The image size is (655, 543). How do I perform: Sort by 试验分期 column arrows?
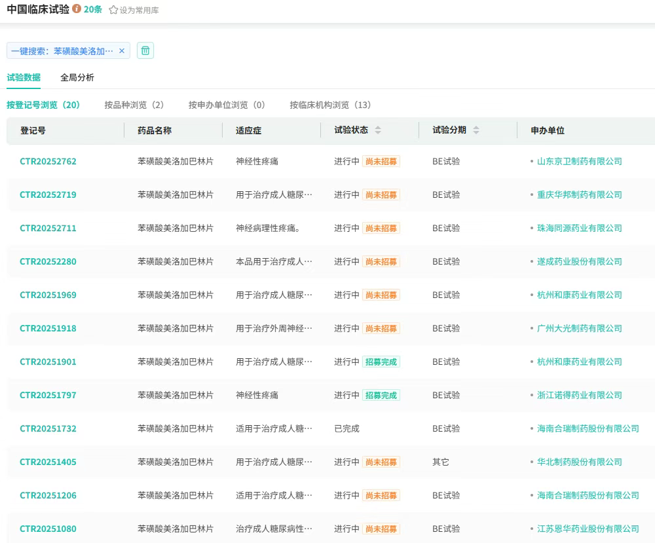(476, 130)
